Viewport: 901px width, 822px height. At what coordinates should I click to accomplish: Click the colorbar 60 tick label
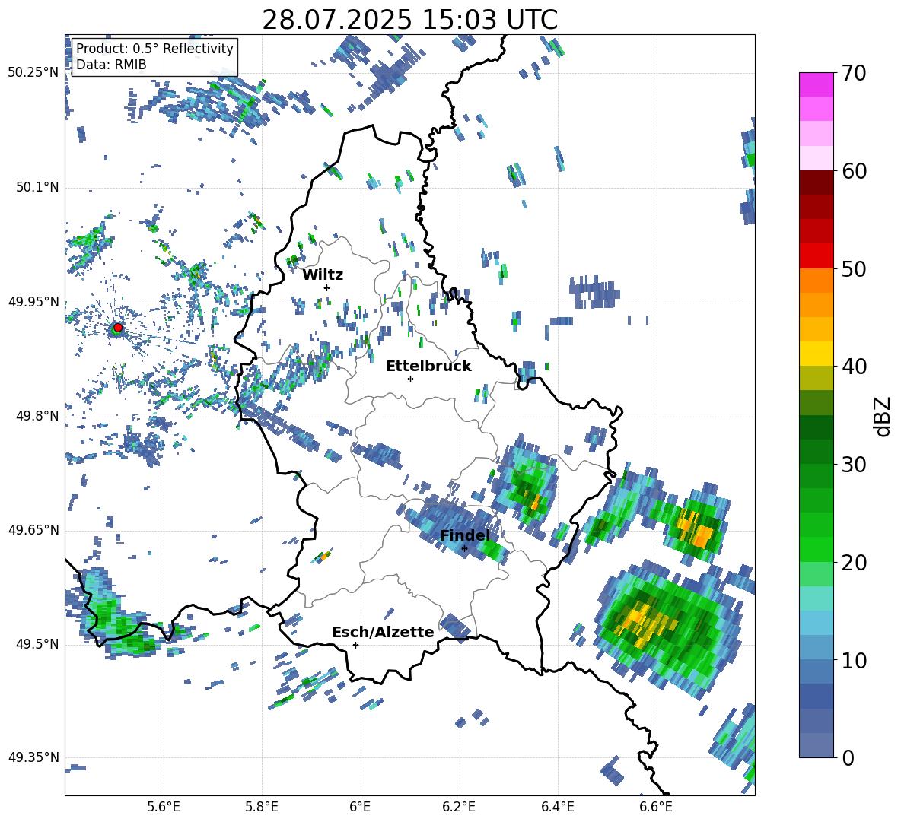pos(854,171)
